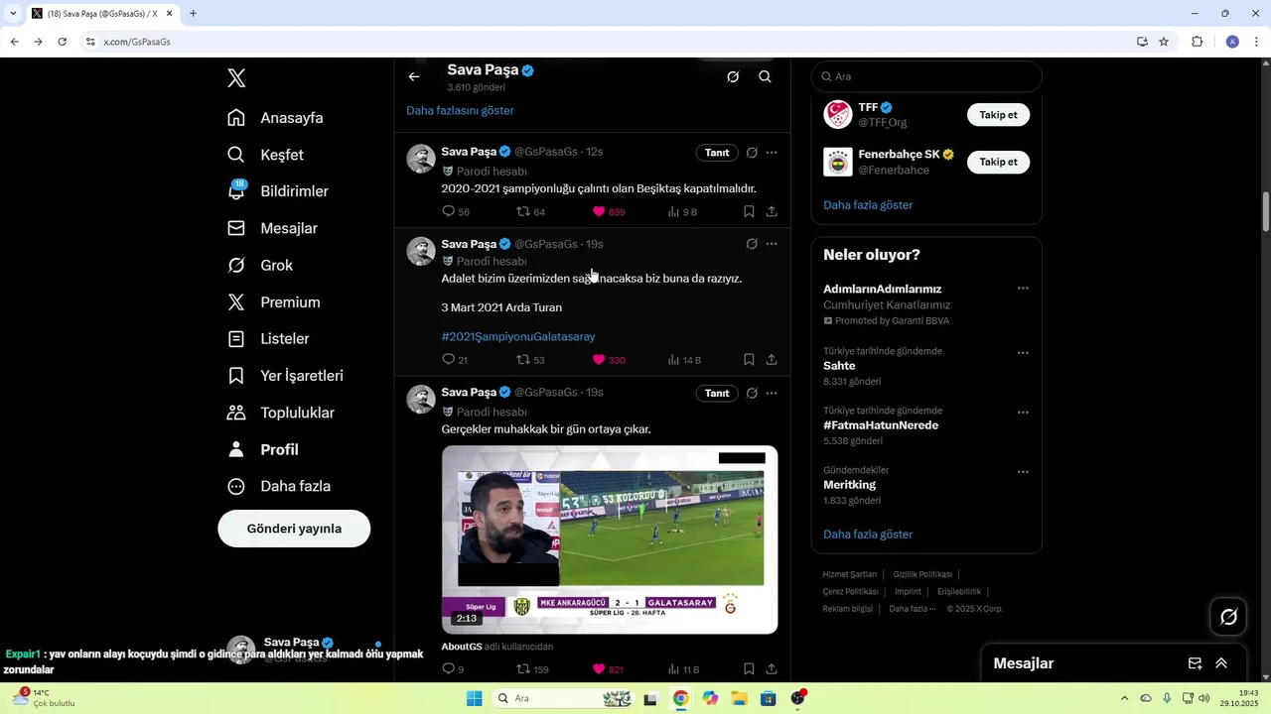Bookmark the Beşiktaş post

coord(749,211)
